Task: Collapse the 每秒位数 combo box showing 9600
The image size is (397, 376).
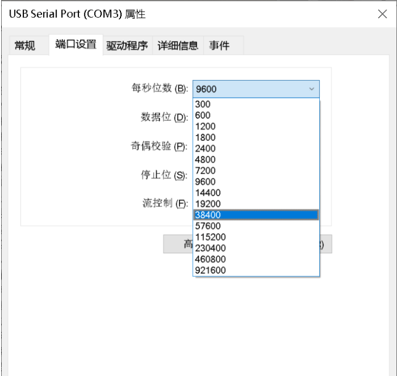Action: [x=311, y=89]
